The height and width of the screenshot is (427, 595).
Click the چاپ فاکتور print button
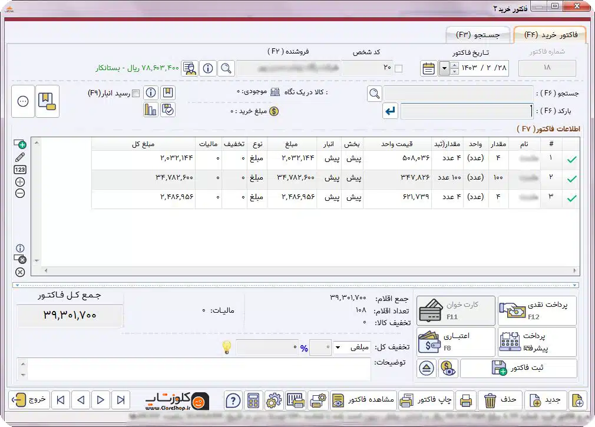pos(426,400)
